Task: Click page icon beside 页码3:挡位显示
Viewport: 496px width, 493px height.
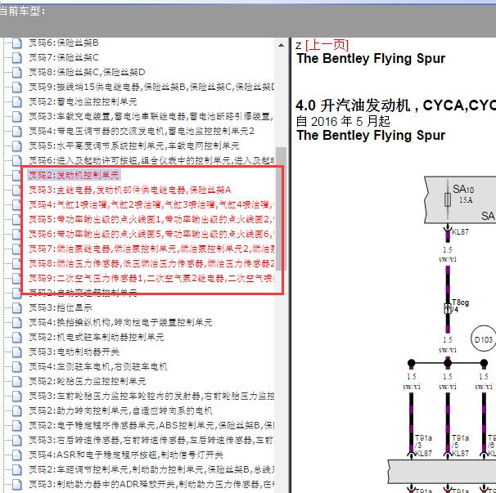Action: point(16,307)
